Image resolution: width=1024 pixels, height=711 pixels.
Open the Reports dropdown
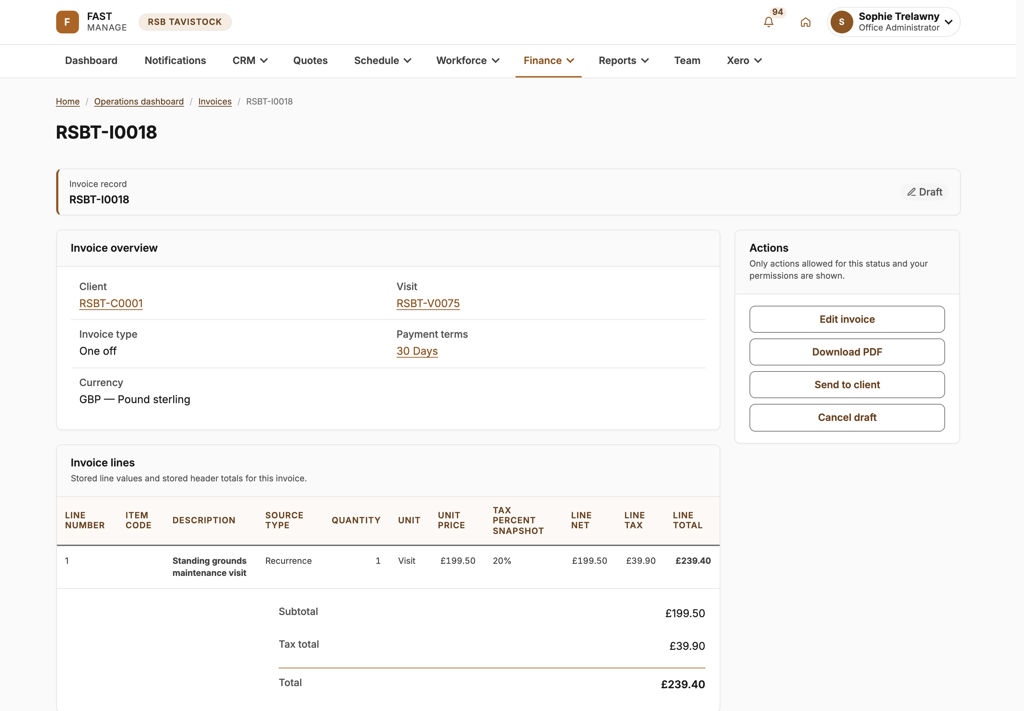point(623,60)
